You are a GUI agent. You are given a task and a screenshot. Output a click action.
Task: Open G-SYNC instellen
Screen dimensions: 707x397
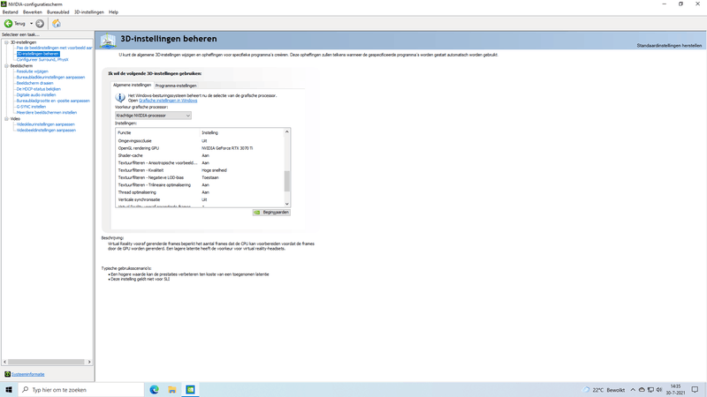31,107
